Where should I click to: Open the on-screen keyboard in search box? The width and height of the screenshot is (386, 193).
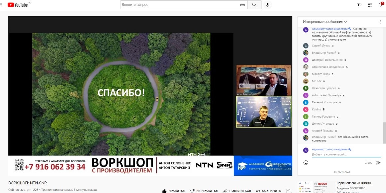point(243,5)
